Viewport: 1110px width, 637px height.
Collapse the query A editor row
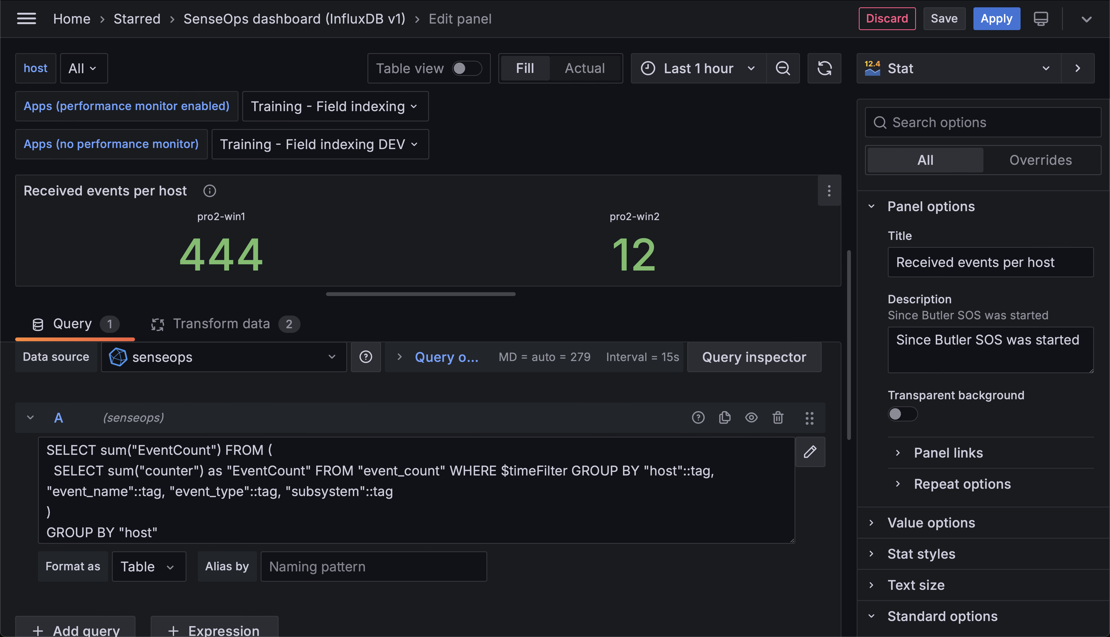coord(30,417)
